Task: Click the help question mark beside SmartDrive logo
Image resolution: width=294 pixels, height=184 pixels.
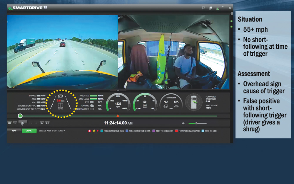Action: pyautogui.click(x=46, y=7)
